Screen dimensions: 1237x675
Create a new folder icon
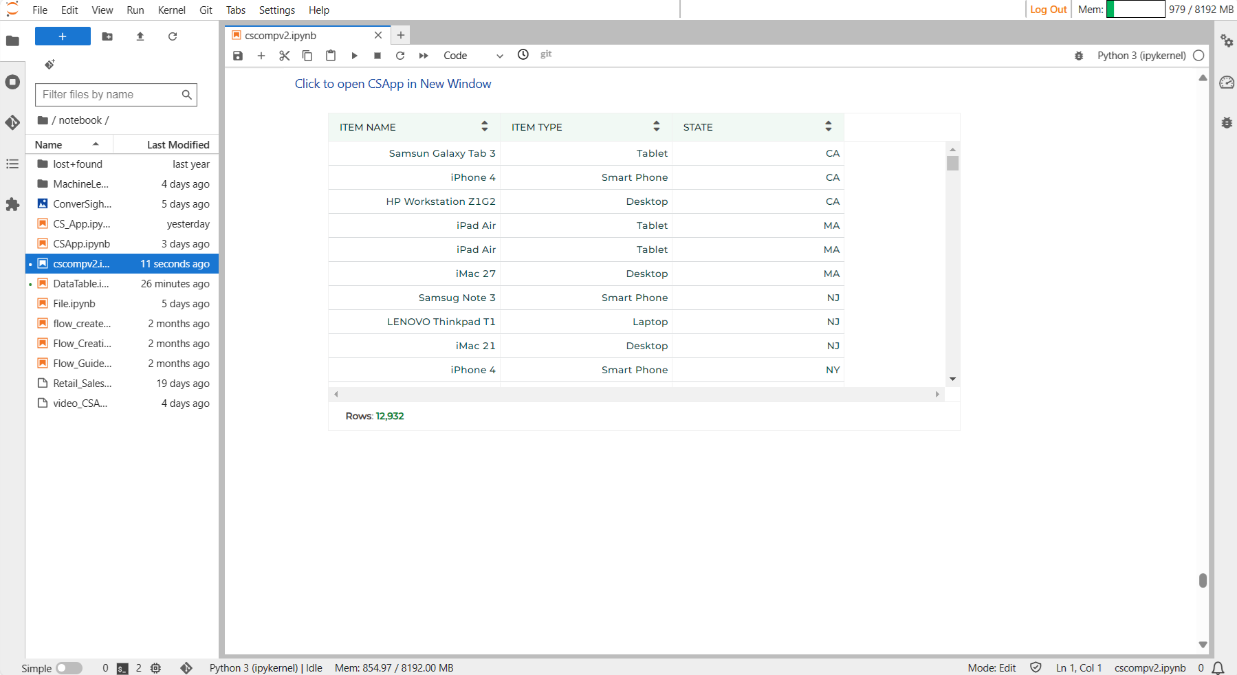107,36
